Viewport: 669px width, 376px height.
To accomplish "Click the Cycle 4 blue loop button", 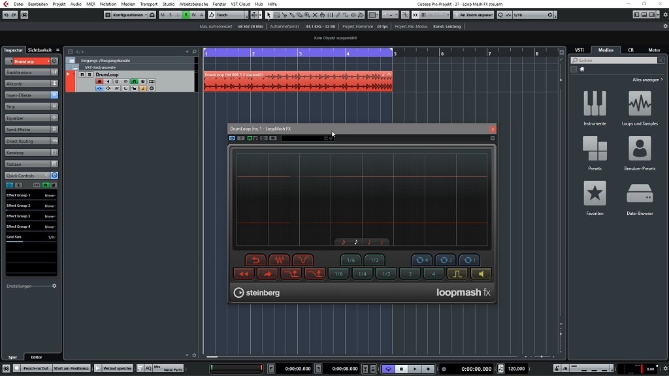I will tap(421, 260).
